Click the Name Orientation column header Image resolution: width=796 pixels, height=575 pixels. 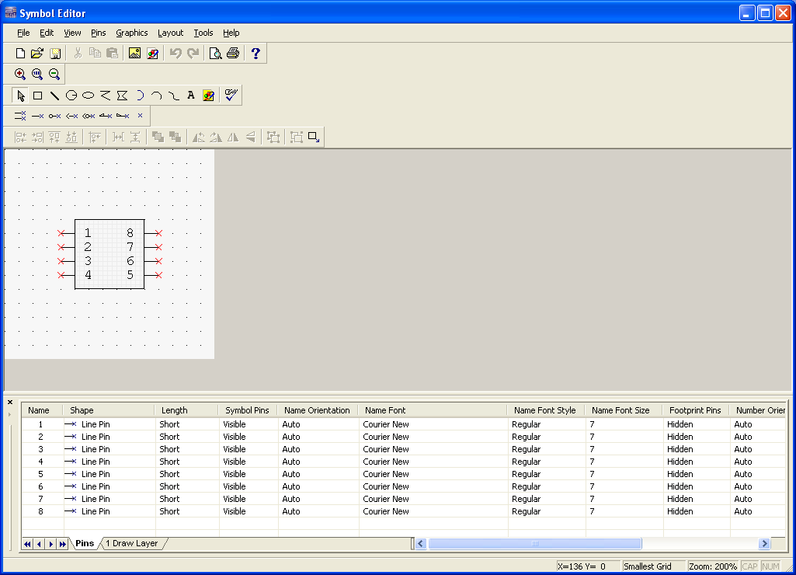[318, 410]
